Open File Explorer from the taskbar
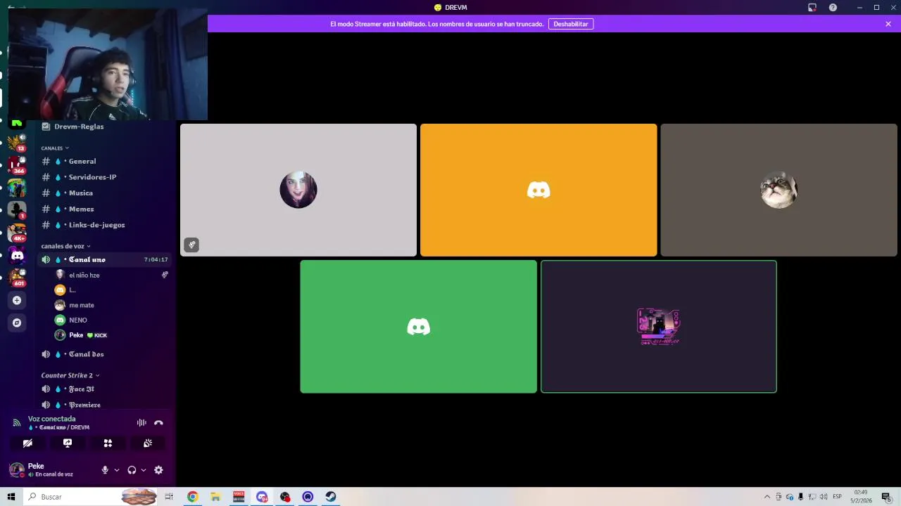 (215, 497)
